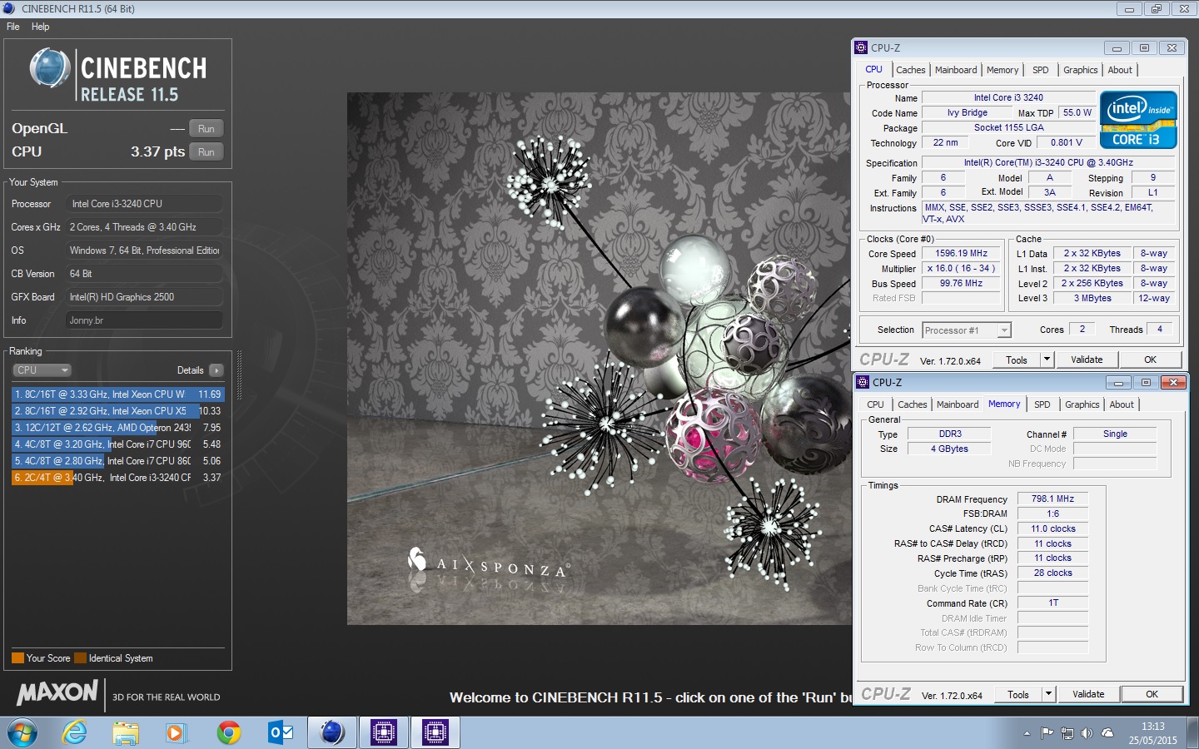The image size is (1199, 749).
Task: Click Tools button in lower CPU-Z window
Action: [1018, 695]
